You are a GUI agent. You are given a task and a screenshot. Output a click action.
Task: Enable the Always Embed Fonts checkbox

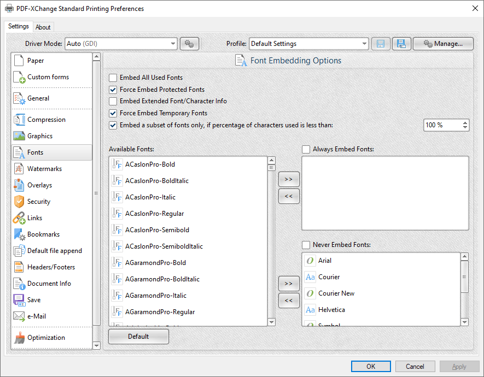coord(307,149)
